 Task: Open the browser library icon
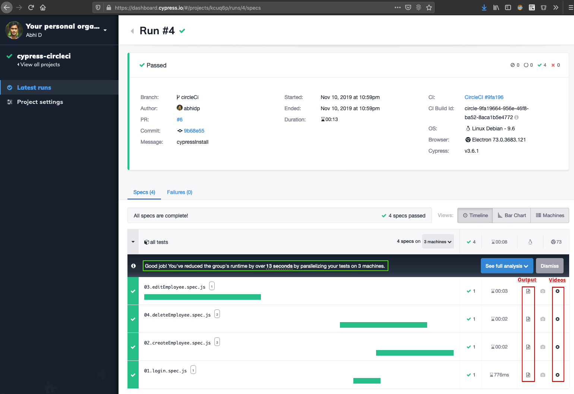click(x=496, y=7)
